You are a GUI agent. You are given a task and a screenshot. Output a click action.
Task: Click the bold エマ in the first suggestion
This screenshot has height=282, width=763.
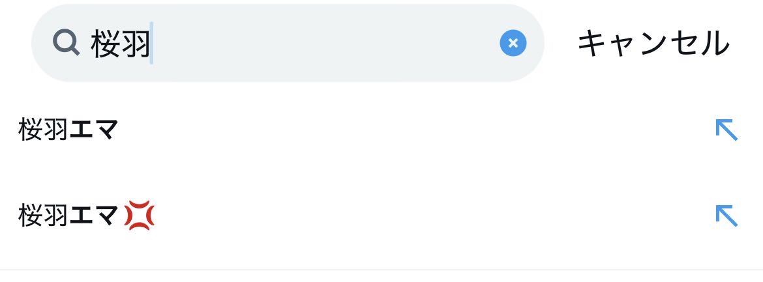pyautogui.click(x=93, y=130)
